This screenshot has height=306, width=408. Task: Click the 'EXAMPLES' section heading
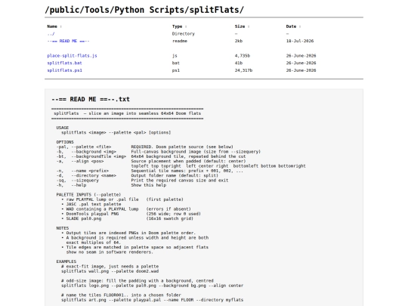pyautogui.click(x=66, y=261)
